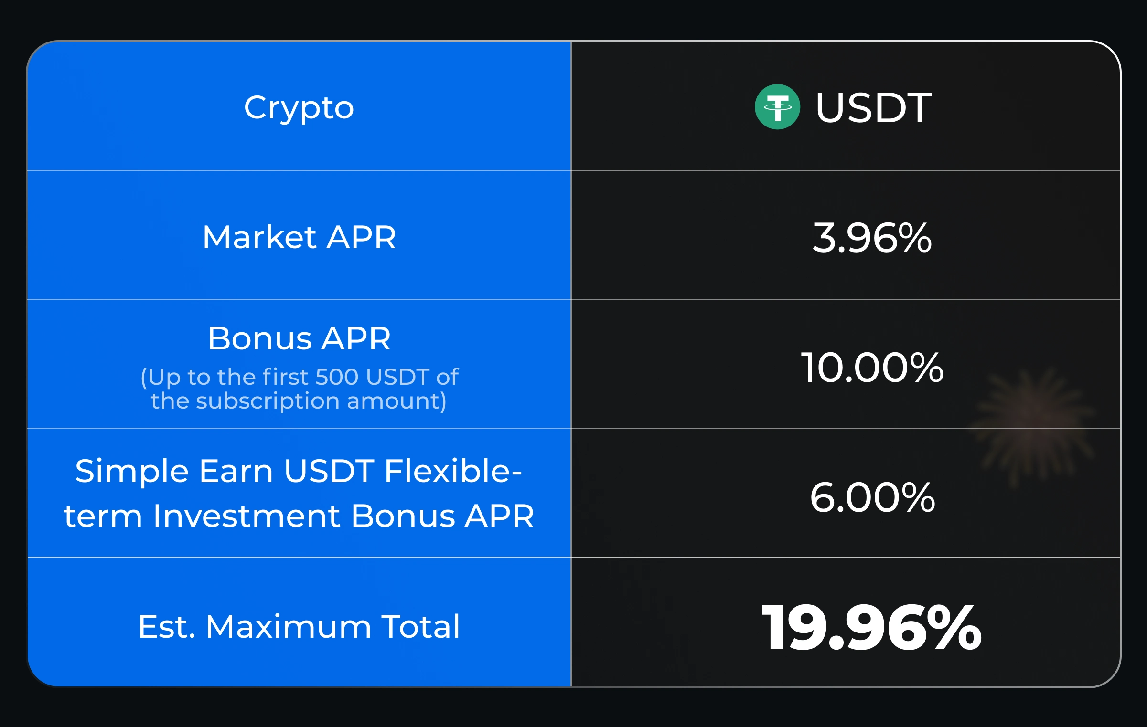Select the large Bonus APR heading
Viewport: 1147px width, 727px height.
point(299,338)
